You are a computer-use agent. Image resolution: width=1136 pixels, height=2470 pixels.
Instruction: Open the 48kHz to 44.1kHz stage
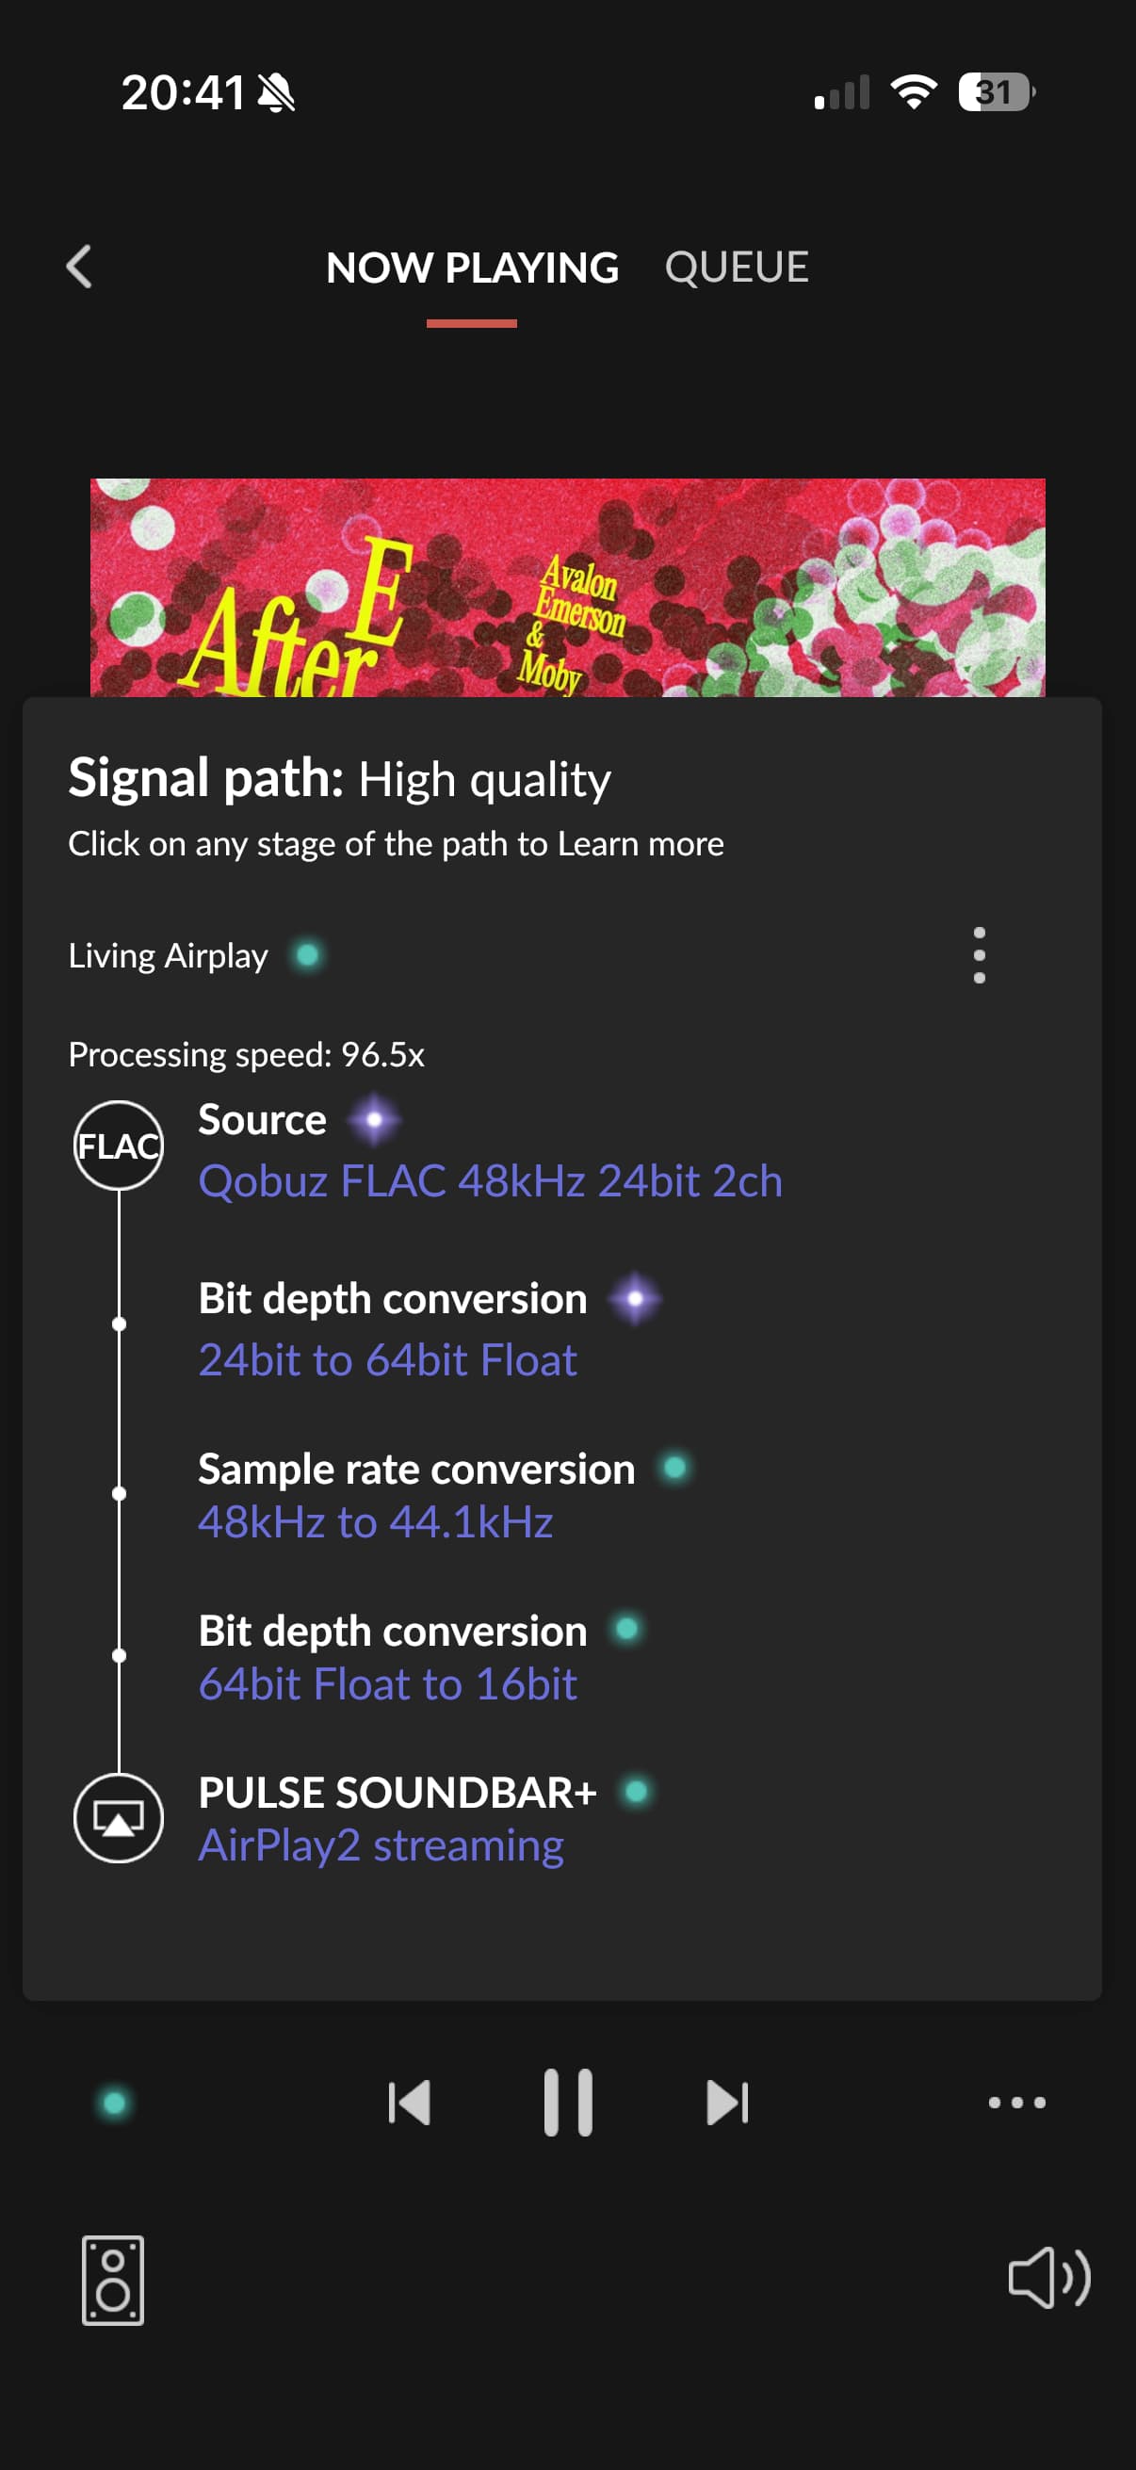(x=375, y=1521)
